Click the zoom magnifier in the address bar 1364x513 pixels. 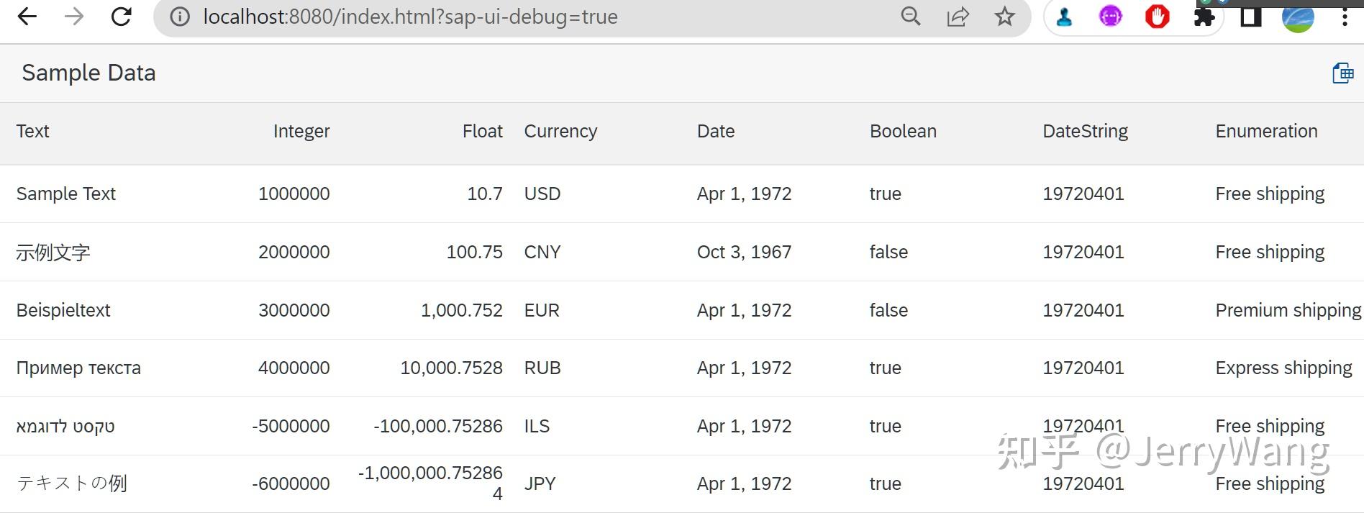(x=910, y=17)
